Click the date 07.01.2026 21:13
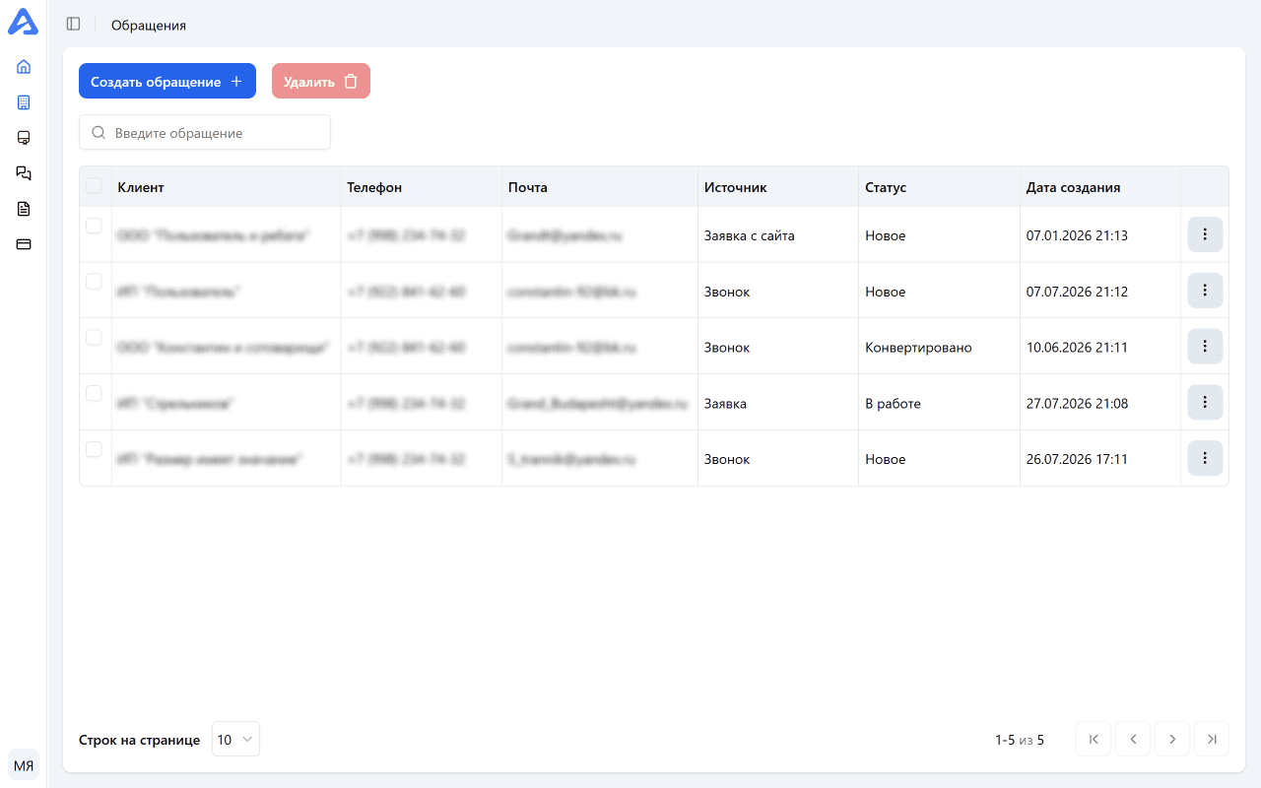This screenshot has width=1261, height=788. point(1077,235)
